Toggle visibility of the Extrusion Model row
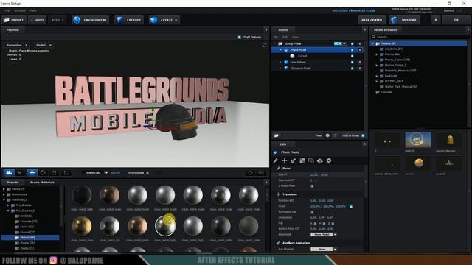The width and height of the screenshot is (472, 265). (353, 68)
